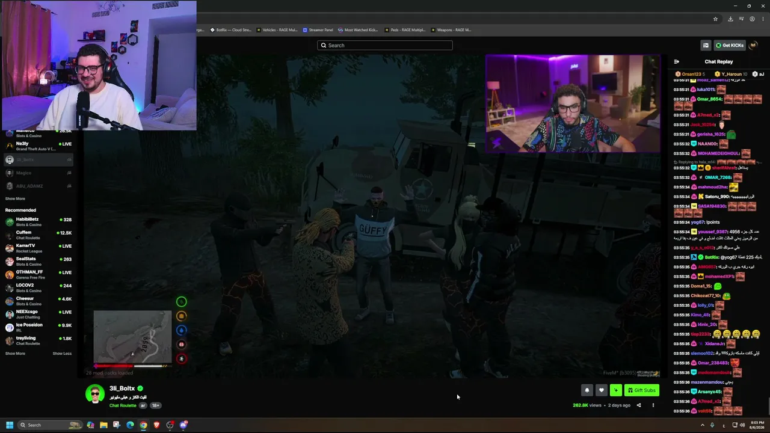The image size is (770, 433).
Task: Open Ice Poseidon channel in Recommended
Action: (x=38, y=327)
